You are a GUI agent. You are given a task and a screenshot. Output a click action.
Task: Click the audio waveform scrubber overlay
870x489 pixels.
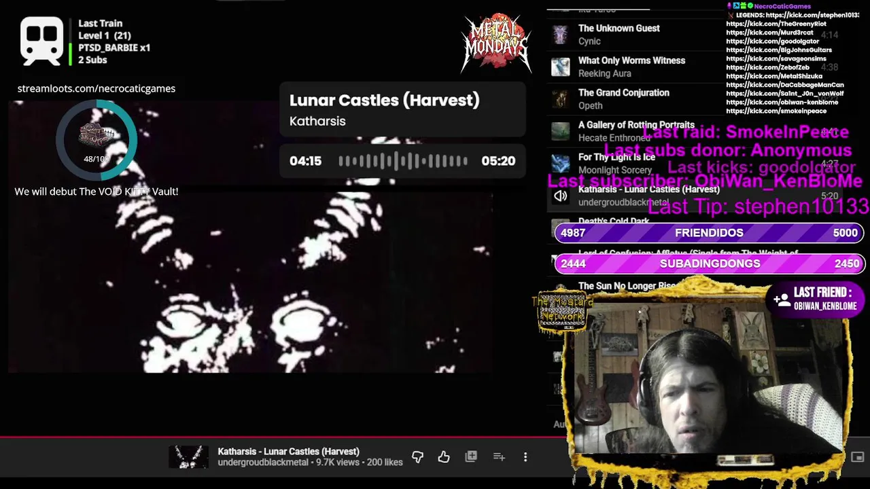pos(402,161)
